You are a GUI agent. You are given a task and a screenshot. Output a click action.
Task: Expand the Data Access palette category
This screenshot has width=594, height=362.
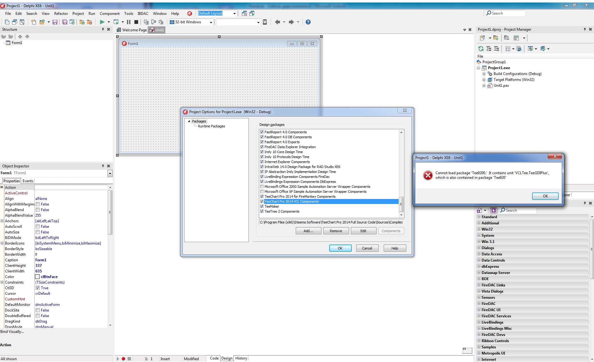(479, 254)
